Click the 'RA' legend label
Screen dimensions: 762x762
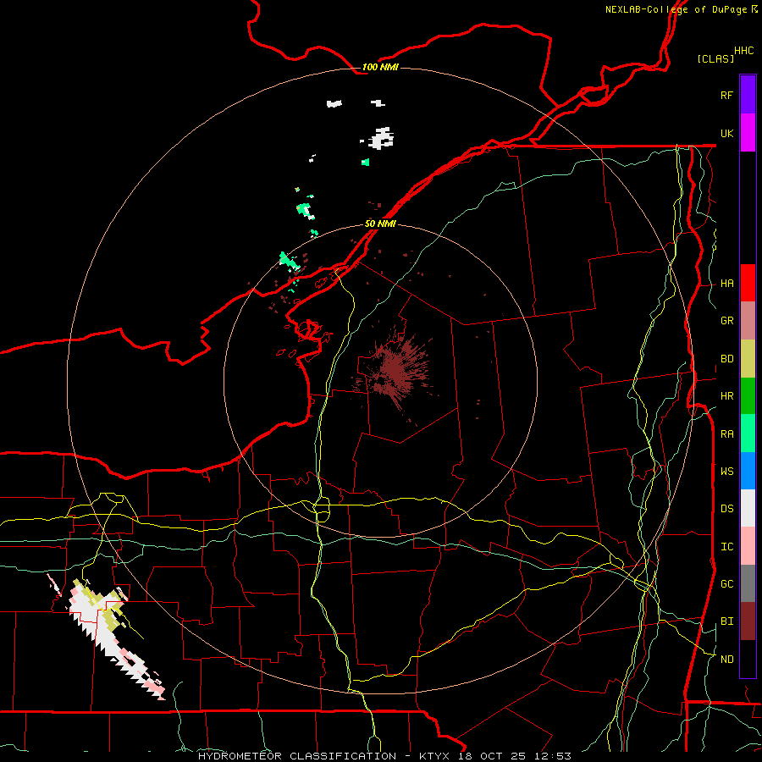coord(727,433)
